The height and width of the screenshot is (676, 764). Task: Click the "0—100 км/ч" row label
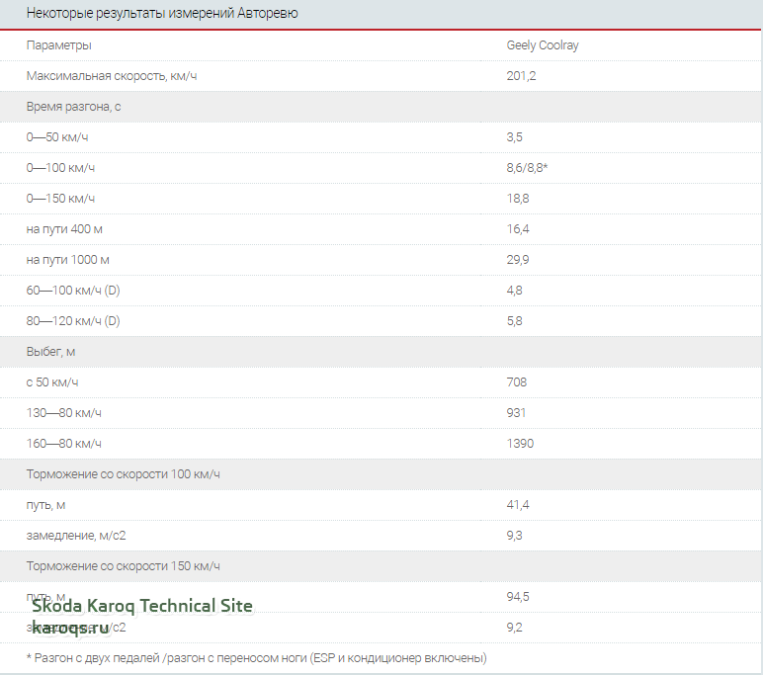[x=60, y=168]
